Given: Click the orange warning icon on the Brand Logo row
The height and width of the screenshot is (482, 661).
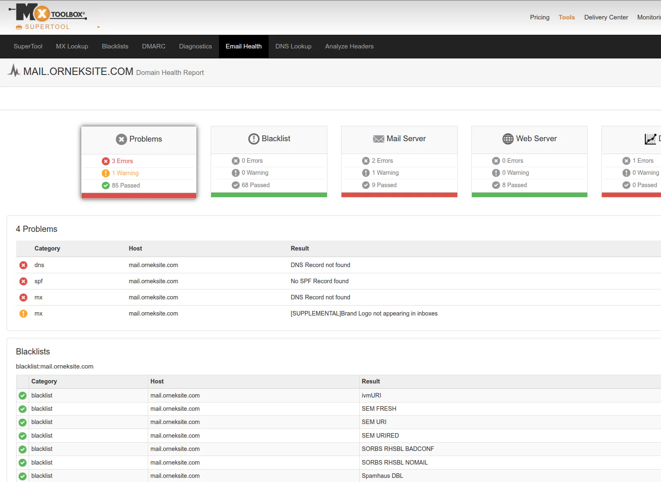Looking at the screenshot, I should 24,313.
